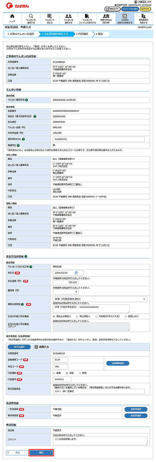Image resolution: width=156 pixels, height=462 pixels.
Task: Click the user profile icon
Action: [135, 2]
